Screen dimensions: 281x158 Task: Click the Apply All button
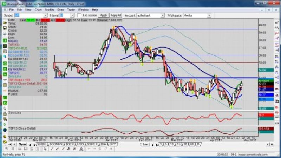click(x=116, y=15)
